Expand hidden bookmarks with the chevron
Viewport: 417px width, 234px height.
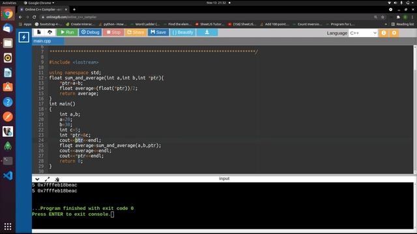[386, 24]
